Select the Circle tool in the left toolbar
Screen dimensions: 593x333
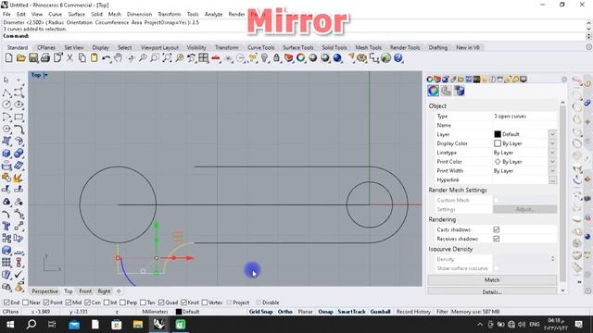coord(6,105)
